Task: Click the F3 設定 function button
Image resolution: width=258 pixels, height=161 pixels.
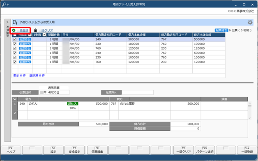Action: [53, 150]
